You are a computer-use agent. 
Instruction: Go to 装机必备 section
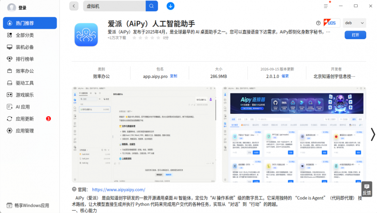(x=30, y=47)
